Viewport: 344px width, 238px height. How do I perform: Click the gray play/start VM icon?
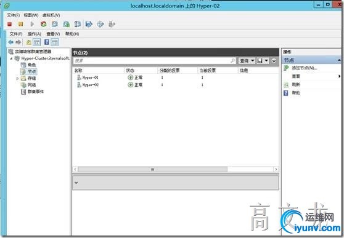32,24
